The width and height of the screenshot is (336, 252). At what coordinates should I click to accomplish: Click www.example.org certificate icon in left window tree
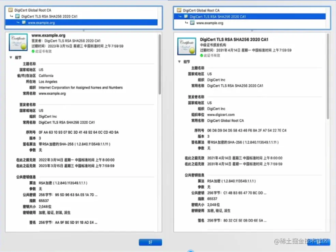coord(24,22)
